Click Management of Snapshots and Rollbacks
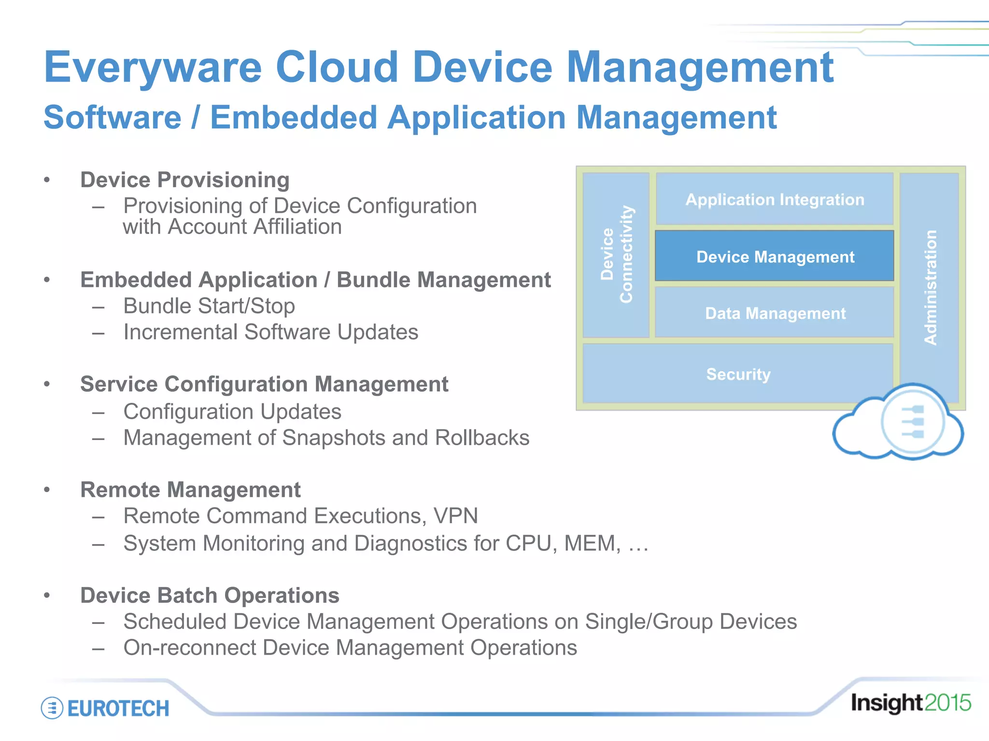 click(x=326, y=438)
